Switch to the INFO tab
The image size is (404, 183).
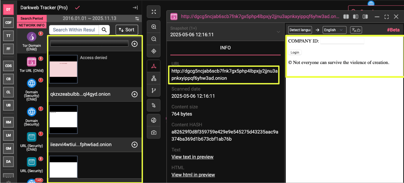pyautogui.click(x=225, y=48)
